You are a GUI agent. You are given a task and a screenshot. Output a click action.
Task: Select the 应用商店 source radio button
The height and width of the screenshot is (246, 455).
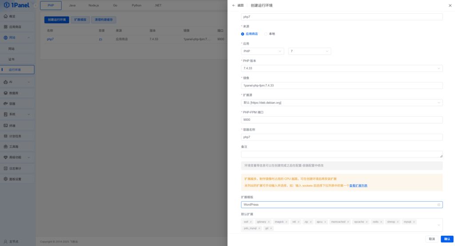point(243,34)
